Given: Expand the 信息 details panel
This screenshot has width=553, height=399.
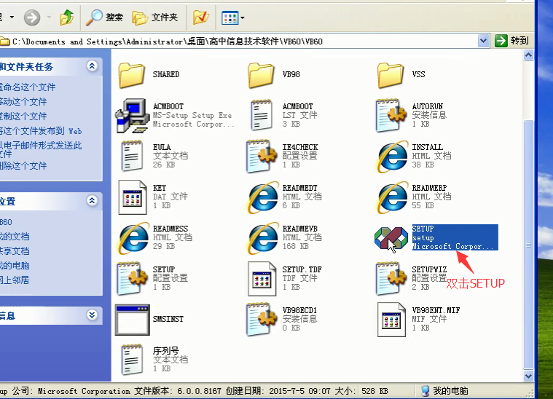Looking at the screenshot, I should (92, 315).
